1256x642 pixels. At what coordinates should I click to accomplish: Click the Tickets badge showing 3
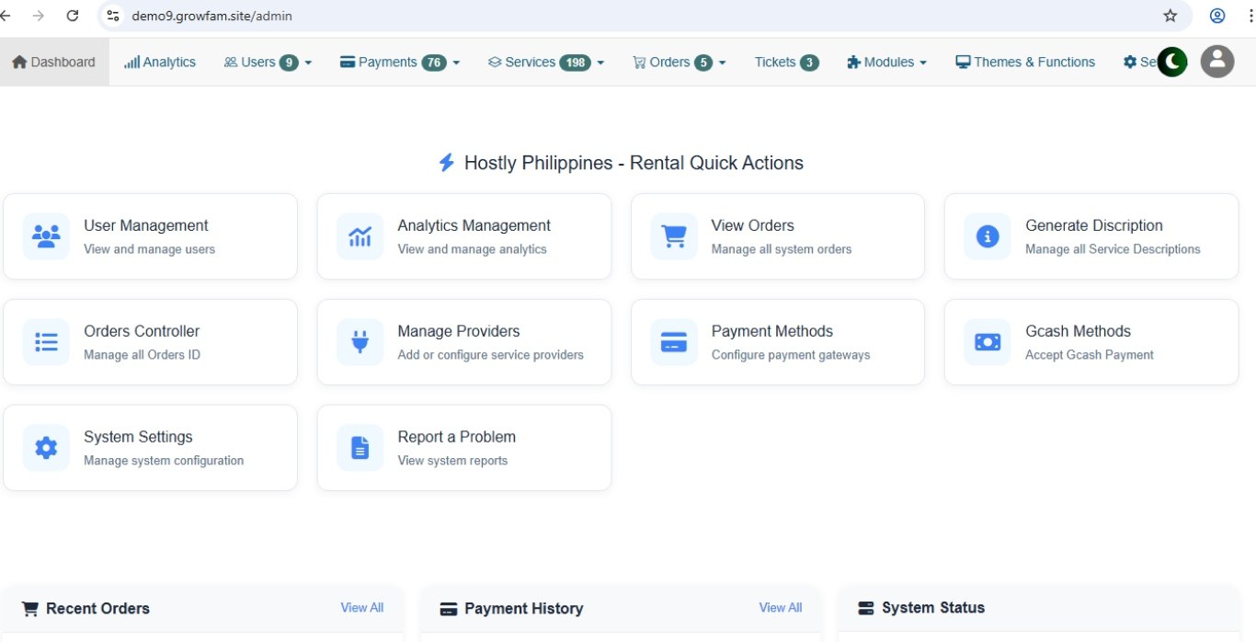click(809, 63)
